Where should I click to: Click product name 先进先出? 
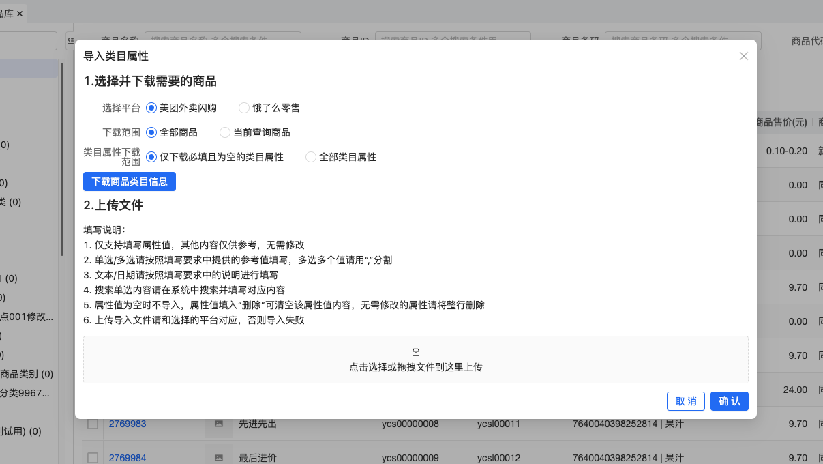(x=258, y=424)
